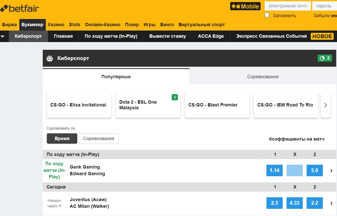Select odds 1.14 for Gank Gaming
The image size is (337, 216).
(x=274, y=171)
